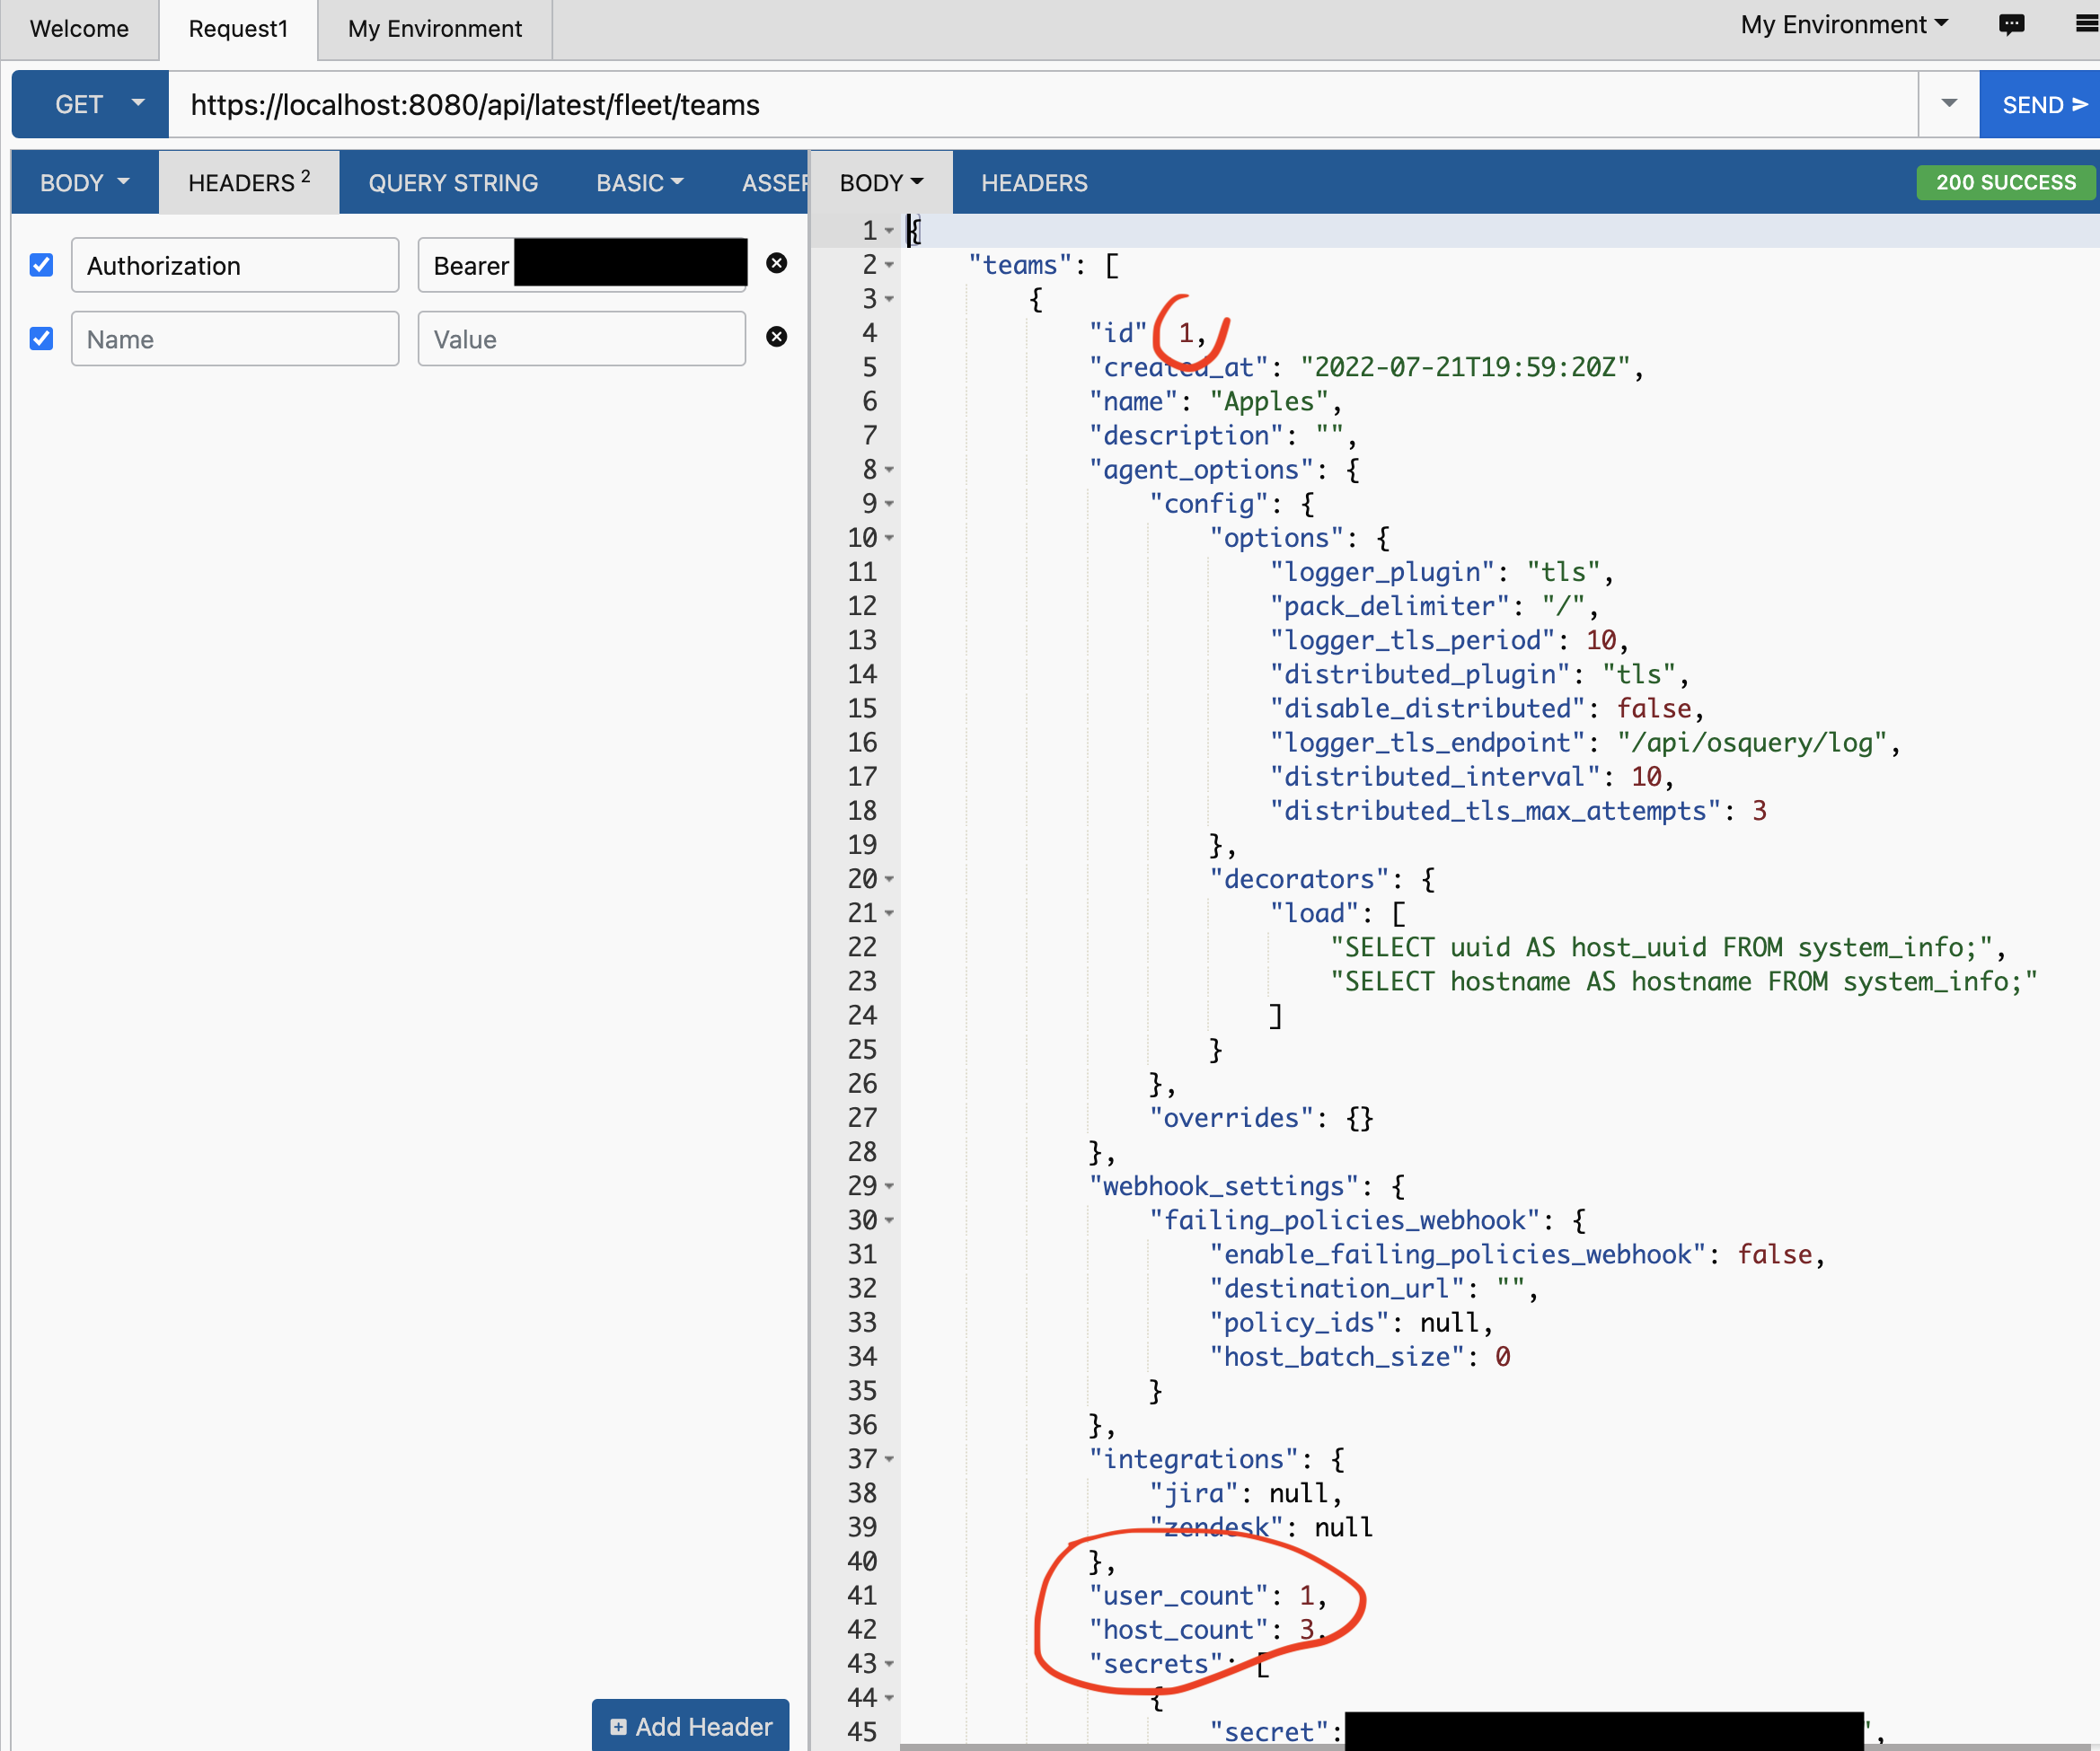Image resolution: width=2100 pixels, height=1751 pixels.
Task: Open the My Environment dropdown at top right
Action: point(1843,24)
